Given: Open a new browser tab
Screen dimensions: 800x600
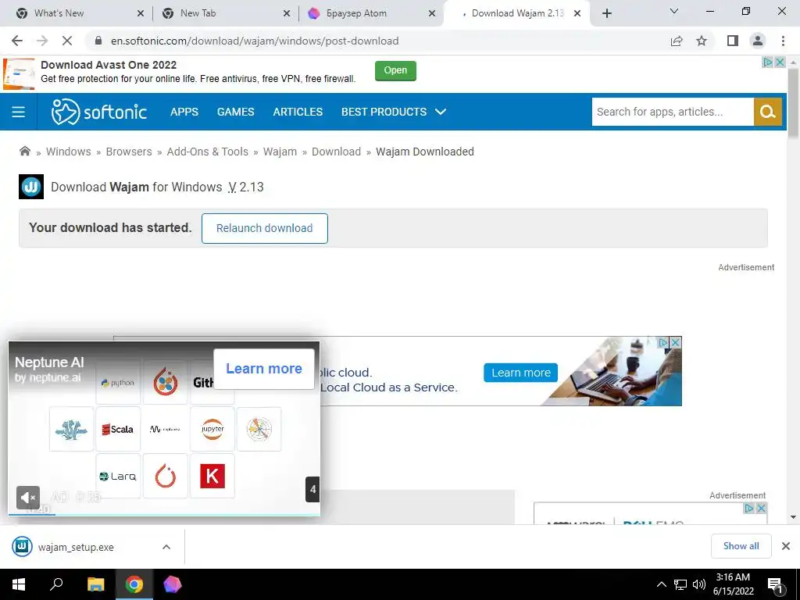Looking at the screenshot, I should (606, 13).
